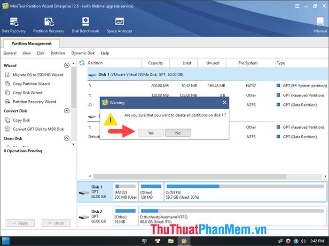Viewport: 329px width, 246px height.
Task: Click the partition list scroll-left arrow
Action: 90,176
